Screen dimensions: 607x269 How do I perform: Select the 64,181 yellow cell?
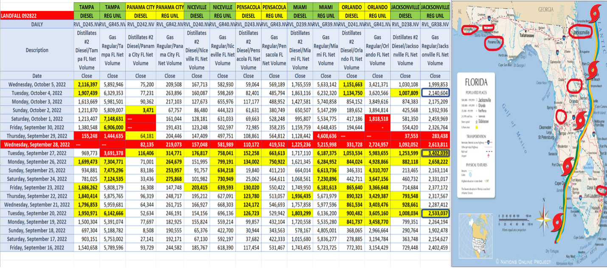pos(141,136)
